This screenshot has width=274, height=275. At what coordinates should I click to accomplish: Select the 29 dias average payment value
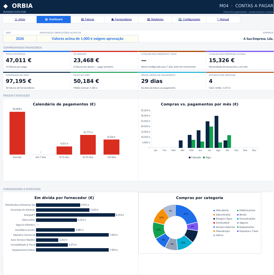pos(152,81)
